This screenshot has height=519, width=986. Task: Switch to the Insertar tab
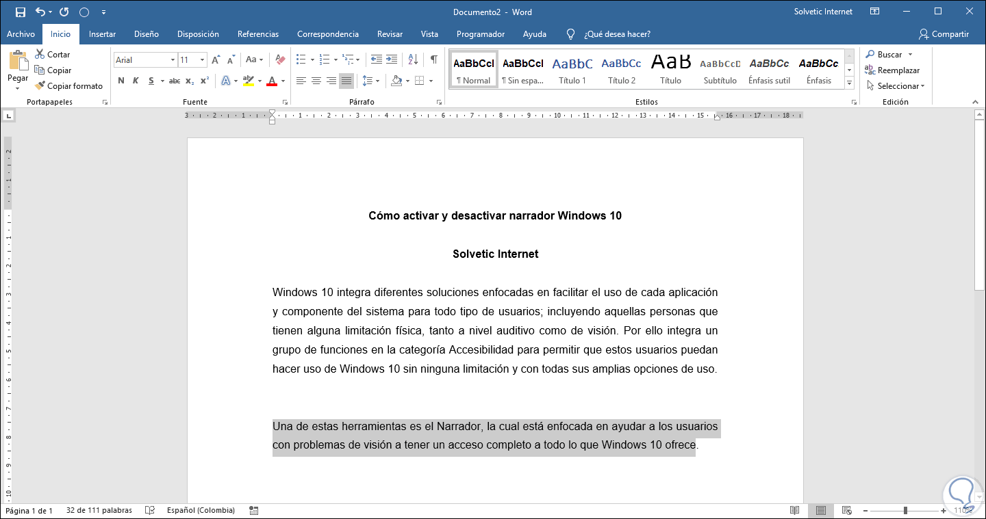pos(103,34)
